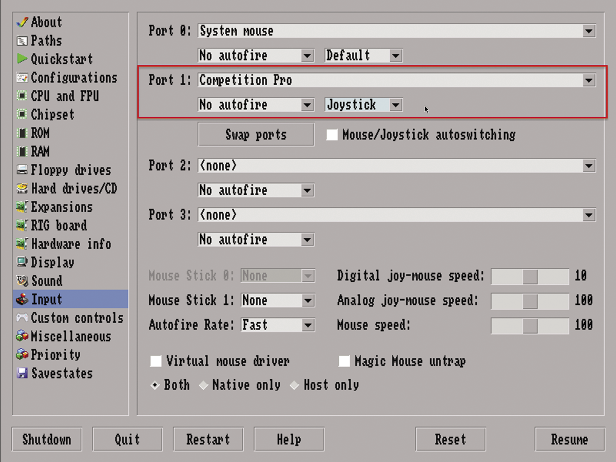
Task: Click the Miscellaneous icon
Action: click(22, 337)
